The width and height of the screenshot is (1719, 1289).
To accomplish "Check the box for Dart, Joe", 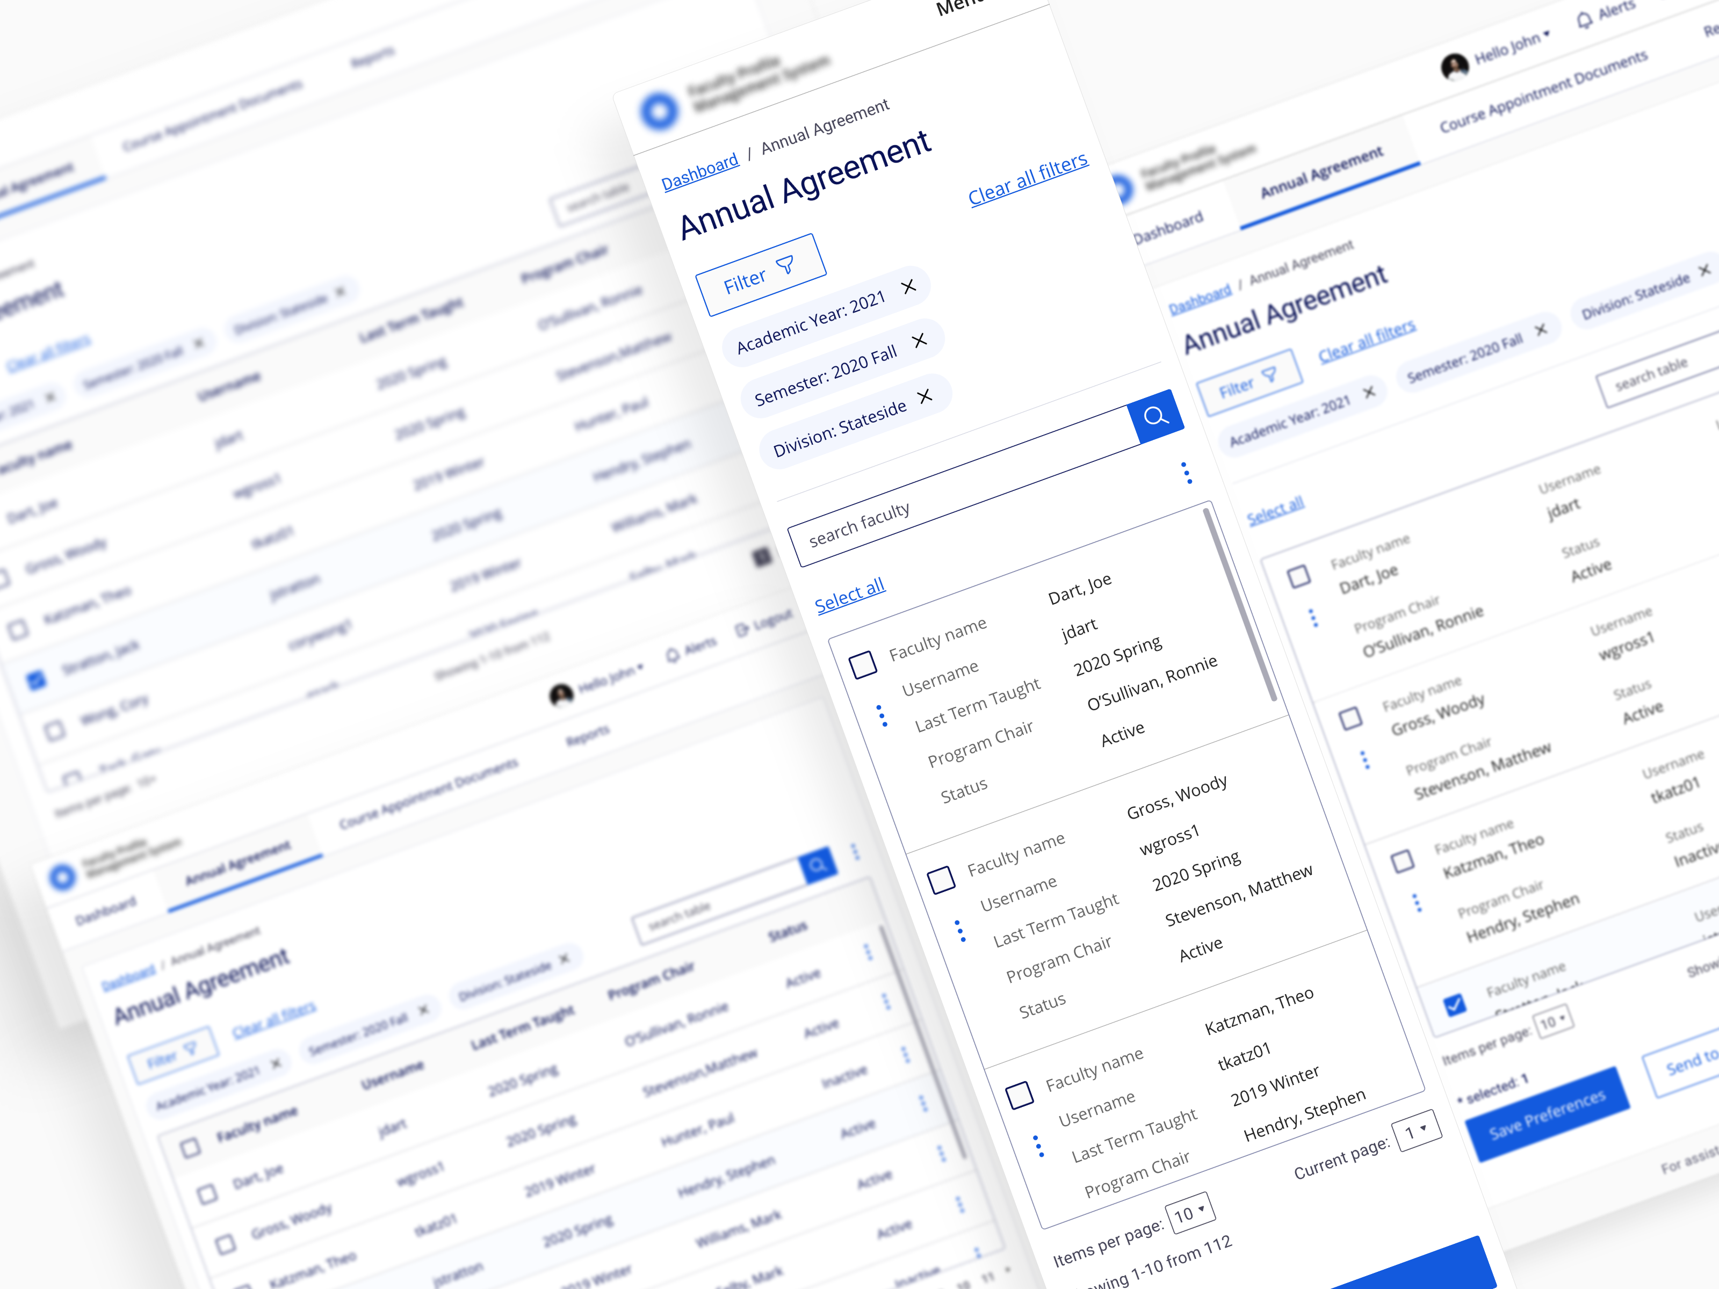I will pyautogui.click(x=863, y=665).
